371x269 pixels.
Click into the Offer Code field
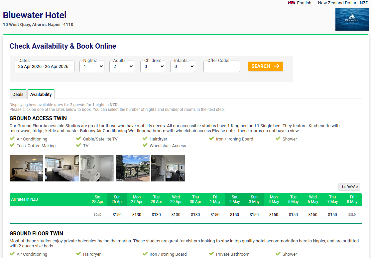222,66
